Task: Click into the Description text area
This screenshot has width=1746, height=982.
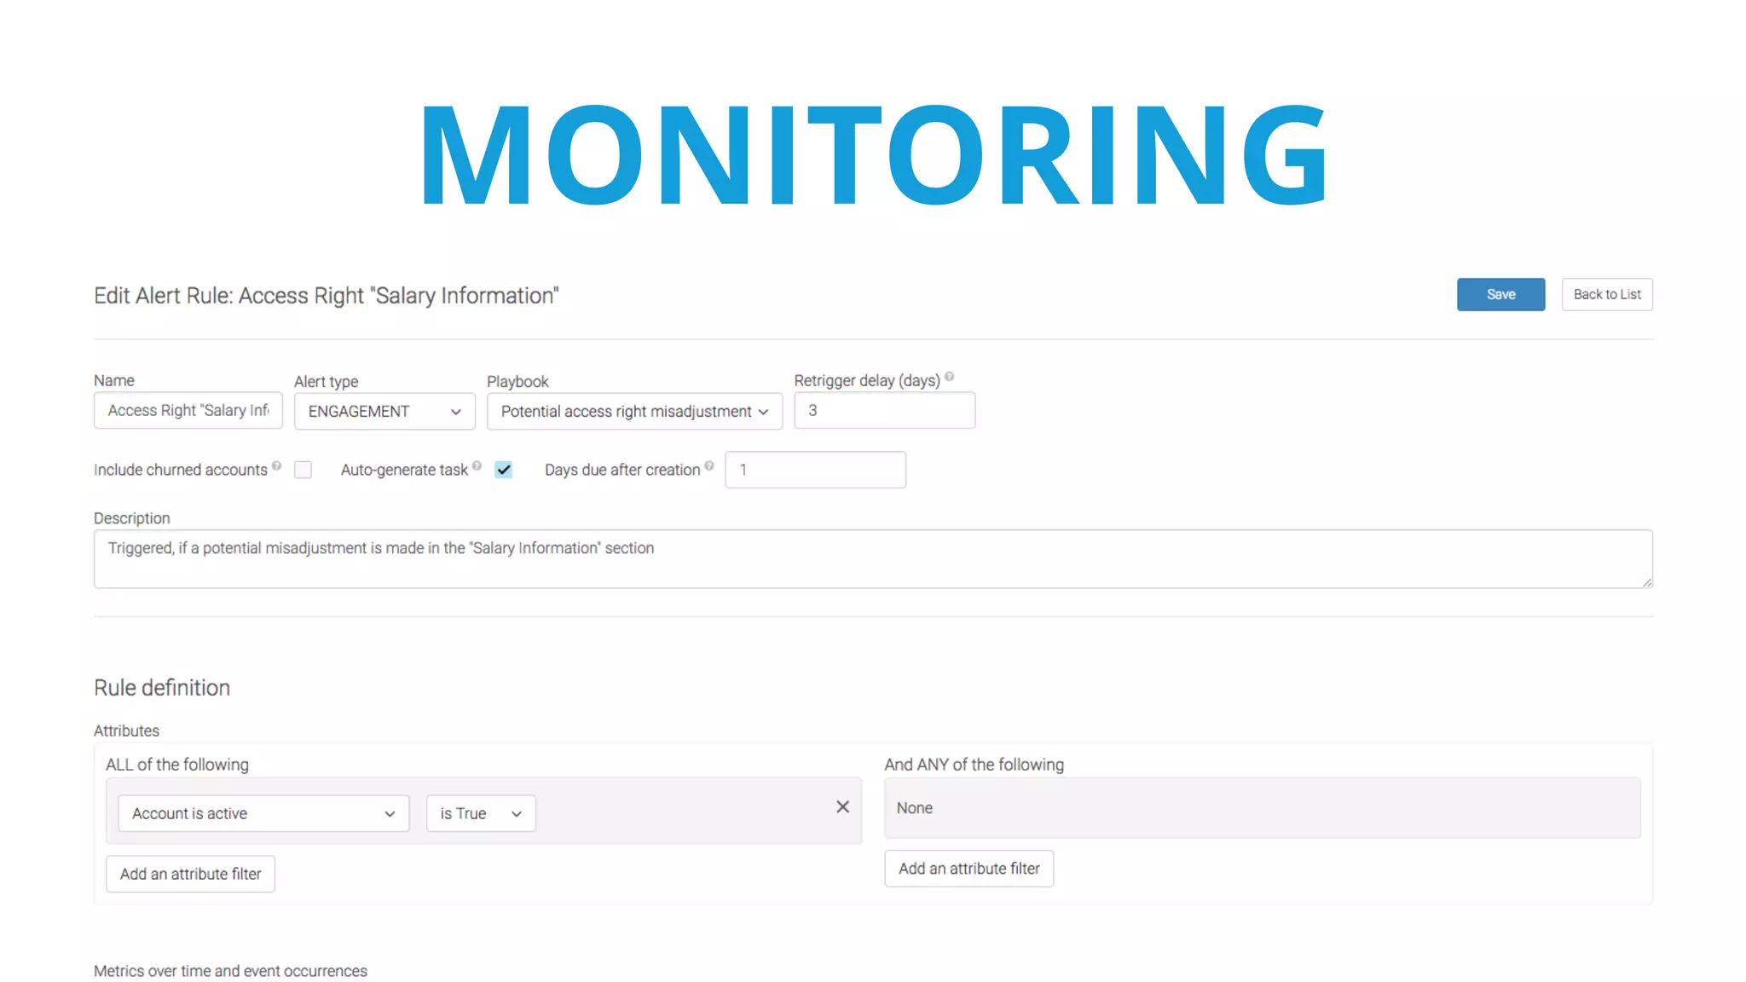Action: point(873,559)
